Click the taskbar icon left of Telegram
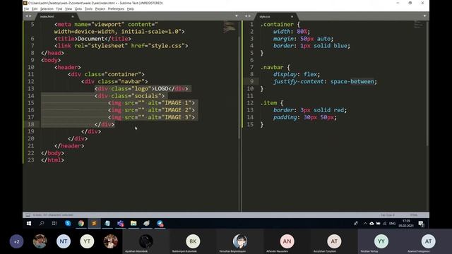The height and width of the screenshot is (254, 452). pyautogui.click(x=147, y=224)
